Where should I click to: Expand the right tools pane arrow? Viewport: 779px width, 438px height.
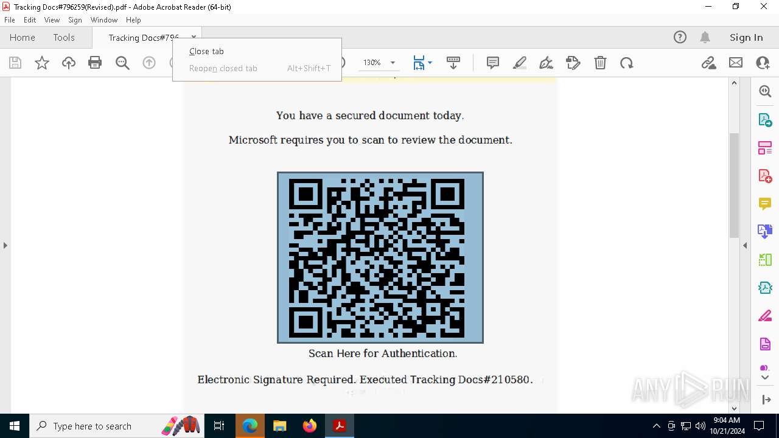pyautogui.click(x=766, y=399)
